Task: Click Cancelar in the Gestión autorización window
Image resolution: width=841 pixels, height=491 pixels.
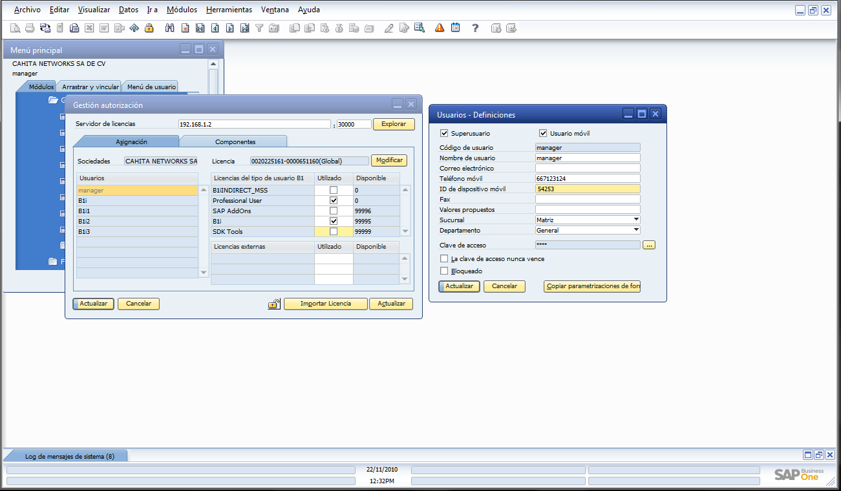Action: [x=138, y=304]
